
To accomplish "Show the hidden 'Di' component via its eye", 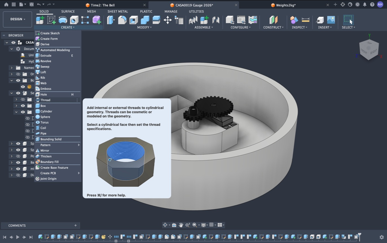I will (18, 175).
